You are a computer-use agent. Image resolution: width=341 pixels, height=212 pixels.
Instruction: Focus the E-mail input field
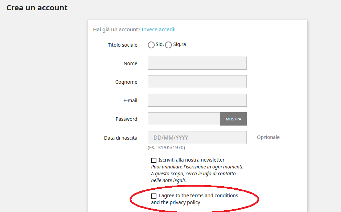point(197,100)
